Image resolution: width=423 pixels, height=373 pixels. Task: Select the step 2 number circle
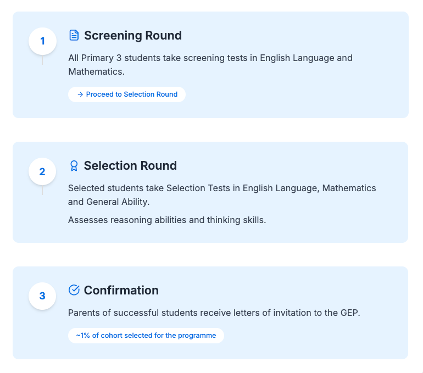pos(42,171)
